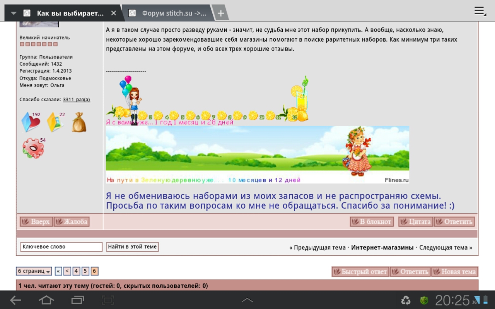Click the yellow picture icon with 22
This screenshot has width=495, height=309.
pyautogui.click(x=55, y=122)
